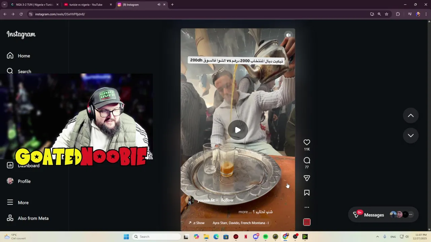The width and height of the screenshot is (431, 242).
Task: Open Search in the Instagram sidebar
Action: [x=20, y=71]
